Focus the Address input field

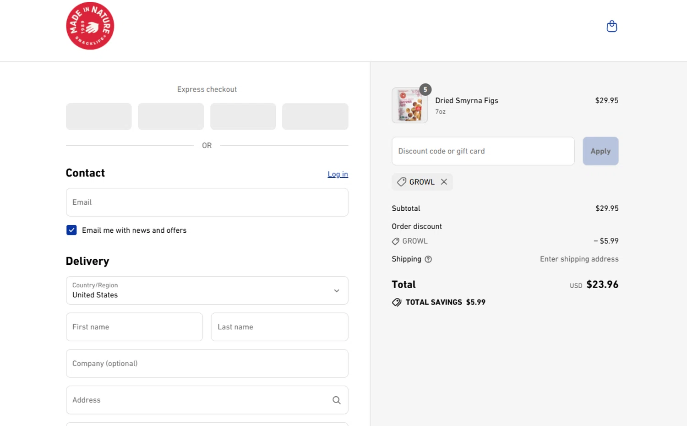(x=207, y=400)
